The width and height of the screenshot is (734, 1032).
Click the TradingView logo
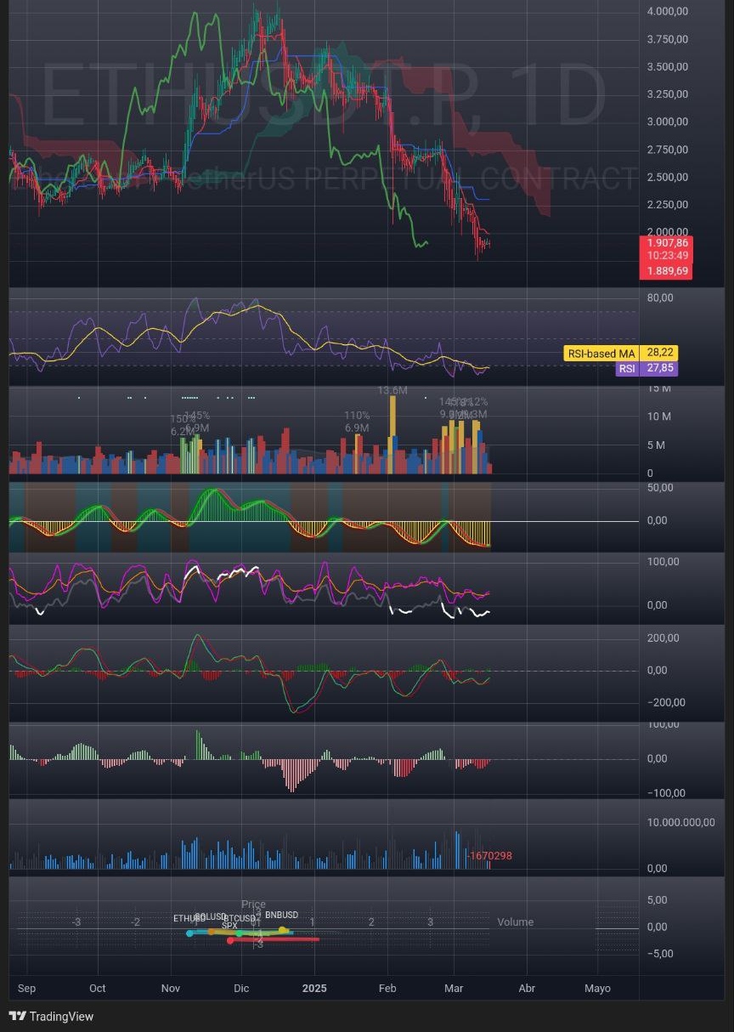tap(51, 1016)
